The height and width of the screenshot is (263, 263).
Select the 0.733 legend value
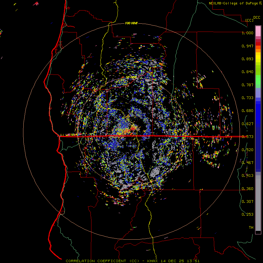248,98
